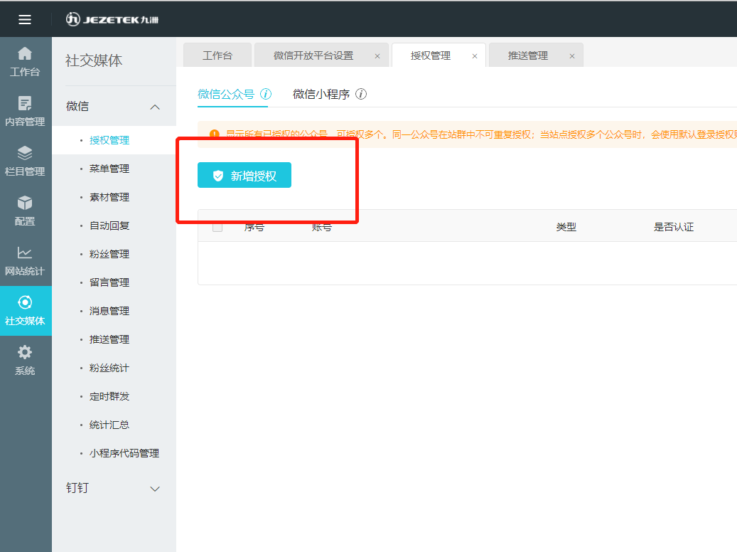Click the 新增授权 button
737x552 pixels.
(x=244, y=176)
